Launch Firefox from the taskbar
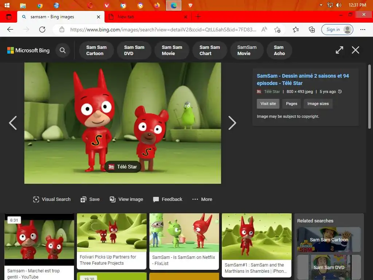This screenshot has height=280, width=373. [x=157, y=5]
